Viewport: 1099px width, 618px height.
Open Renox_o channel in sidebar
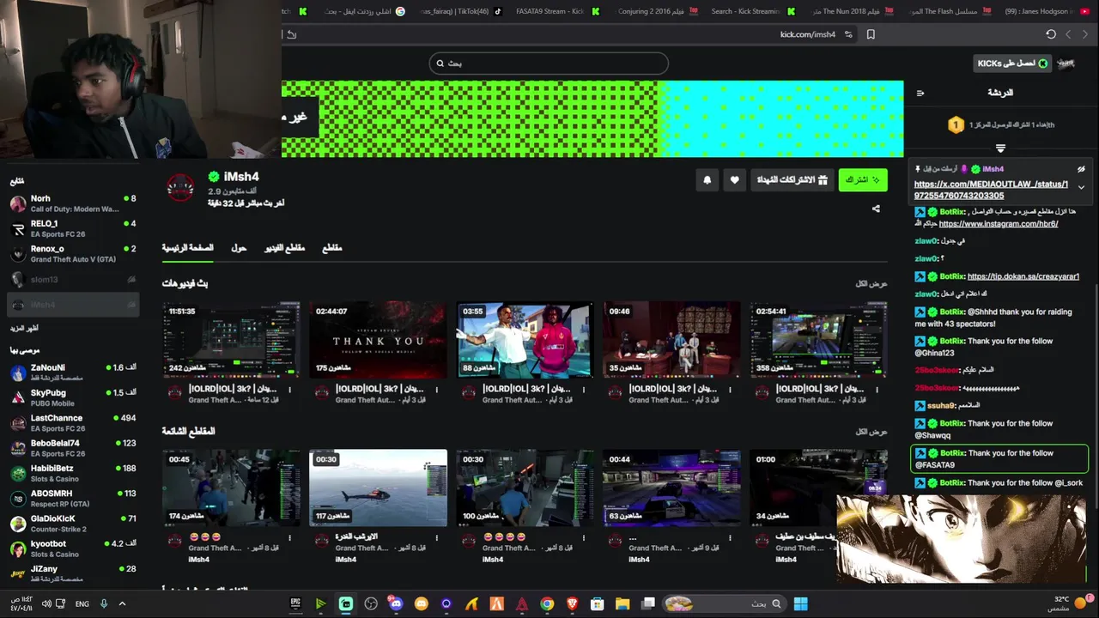[x=73, y=253]
